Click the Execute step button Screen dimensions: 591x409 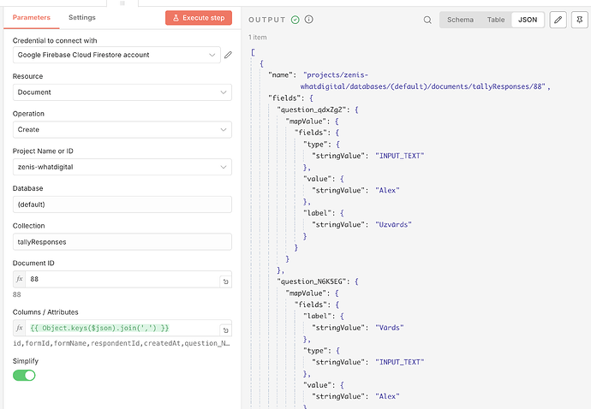point(199,18)
